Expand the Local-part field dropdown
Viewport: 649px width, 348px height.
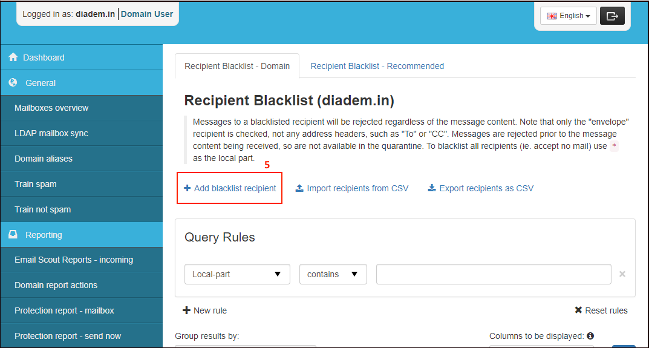[237, 274]
